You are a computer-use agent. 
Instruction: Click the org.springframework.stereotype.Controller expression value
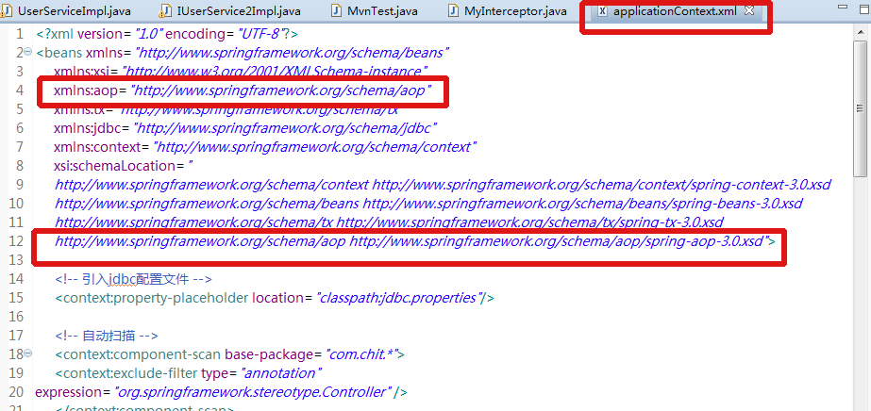point(253,391)
